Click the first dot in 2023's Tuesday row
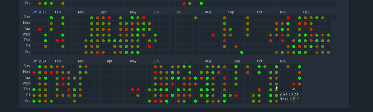The height and width of the screenshot is (112, 373). 40,29
